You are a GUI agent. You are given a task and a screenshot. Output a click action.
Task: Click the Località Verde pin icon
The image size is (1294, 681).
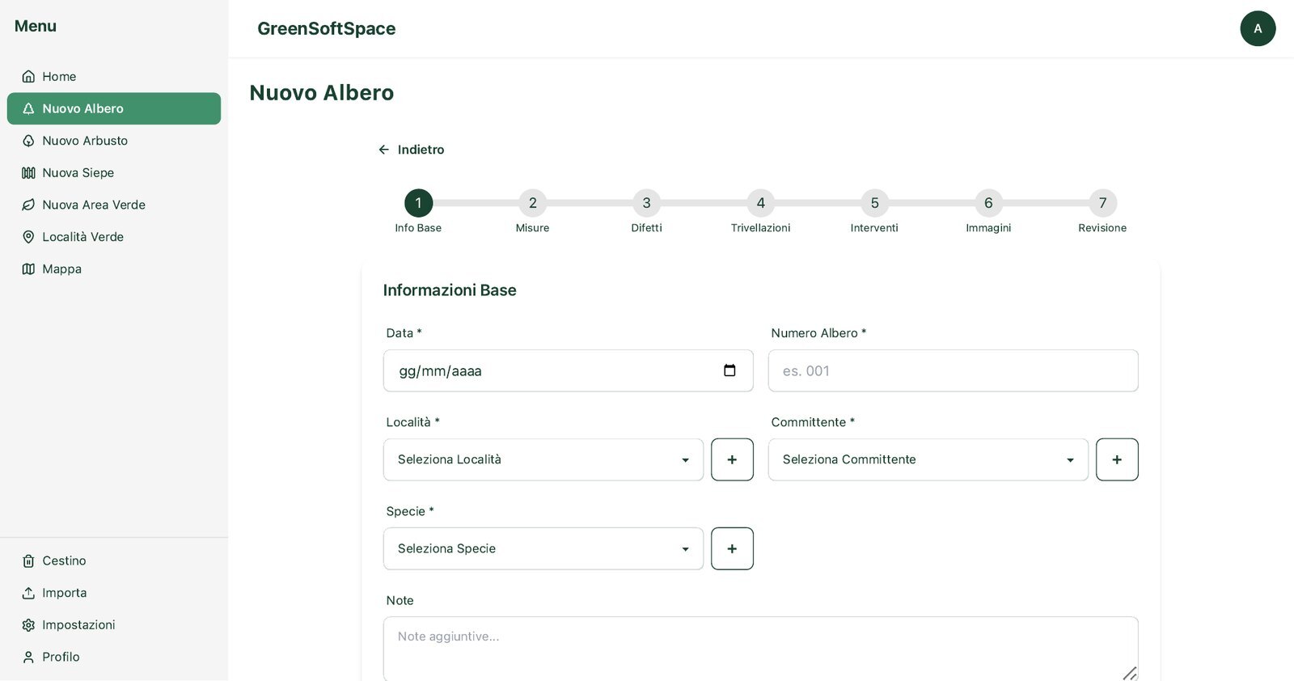[28, 237]
